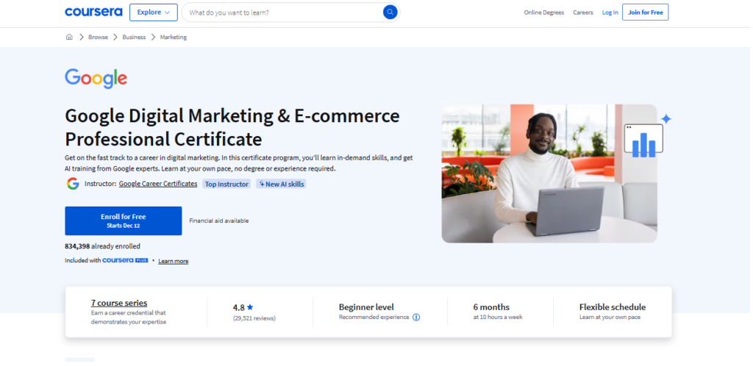Image resolution: width=753 pixels, height=366 pixels.
Task: Go to the home breadcrumb icon
Action: coord(69,37)
